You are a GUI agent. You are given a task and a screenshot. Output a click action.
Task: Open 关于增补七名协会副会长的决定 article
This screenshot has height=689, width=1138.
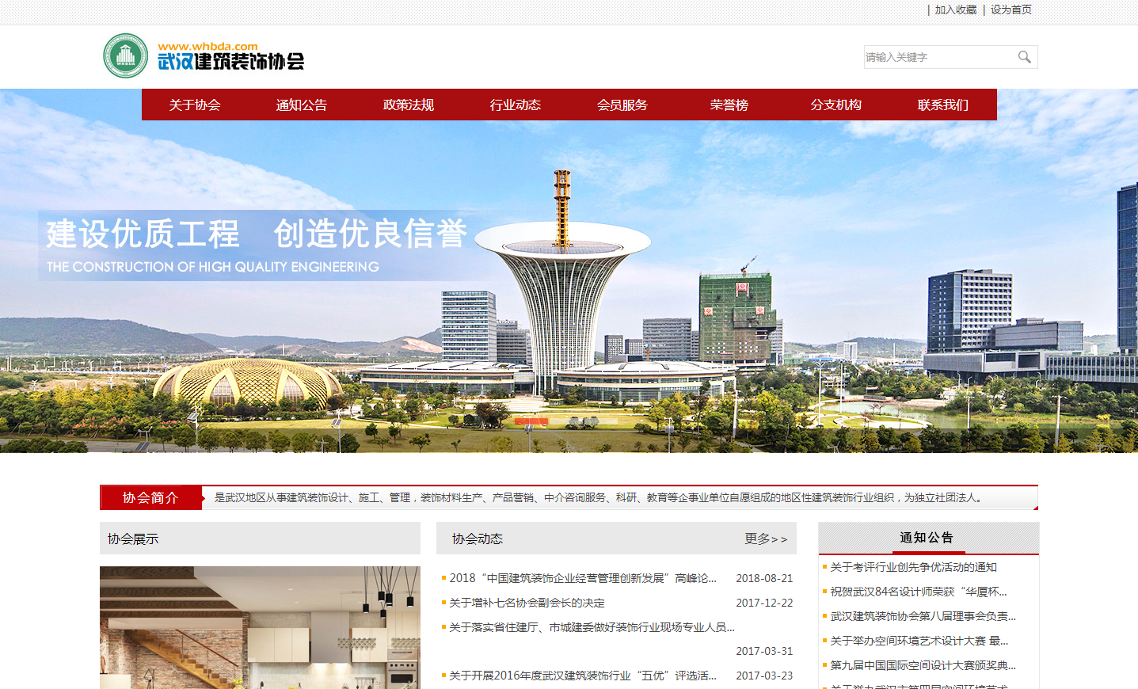coord(527,603)
